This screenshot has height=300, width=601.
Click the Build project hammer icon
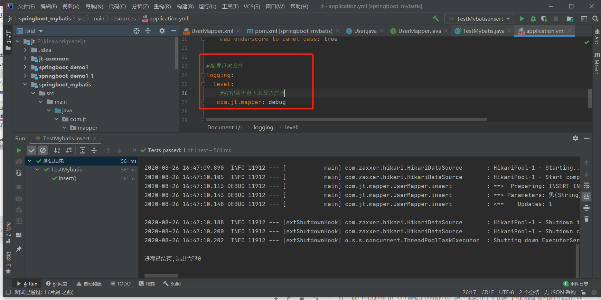pyautogui.click(x=436, y=19)
